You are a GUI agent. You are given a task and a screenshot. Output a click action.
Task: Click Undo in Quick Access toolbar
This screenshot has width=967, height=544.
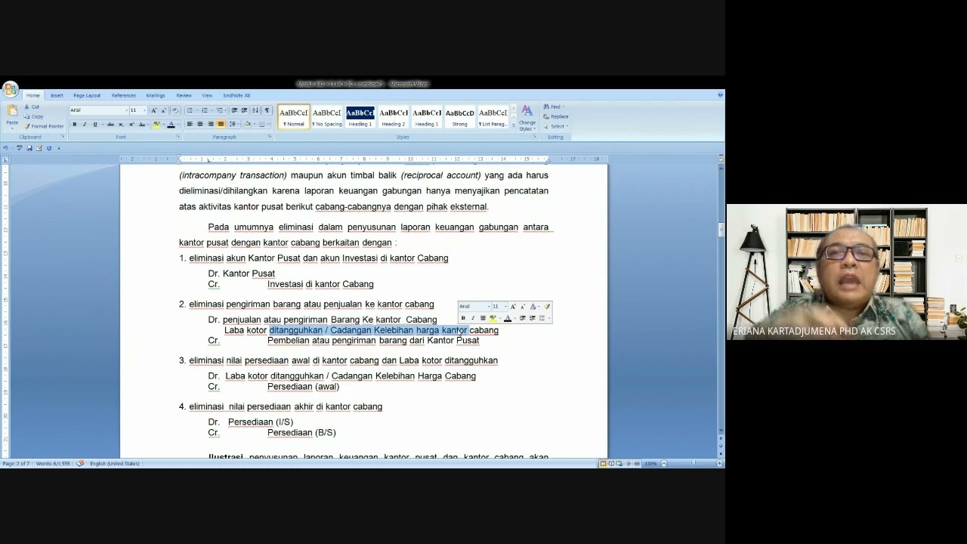pyautogui.click(x=6, y=148)
